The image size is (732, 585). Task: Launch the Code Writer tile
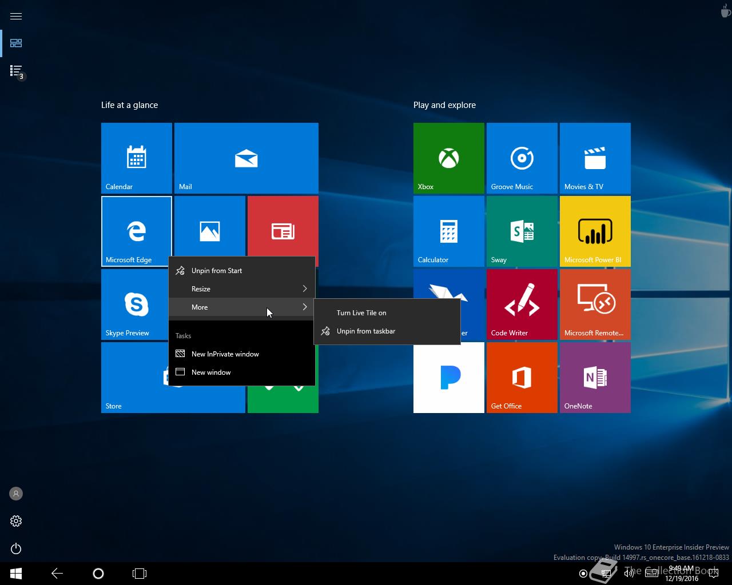click(x=522, y=304)
